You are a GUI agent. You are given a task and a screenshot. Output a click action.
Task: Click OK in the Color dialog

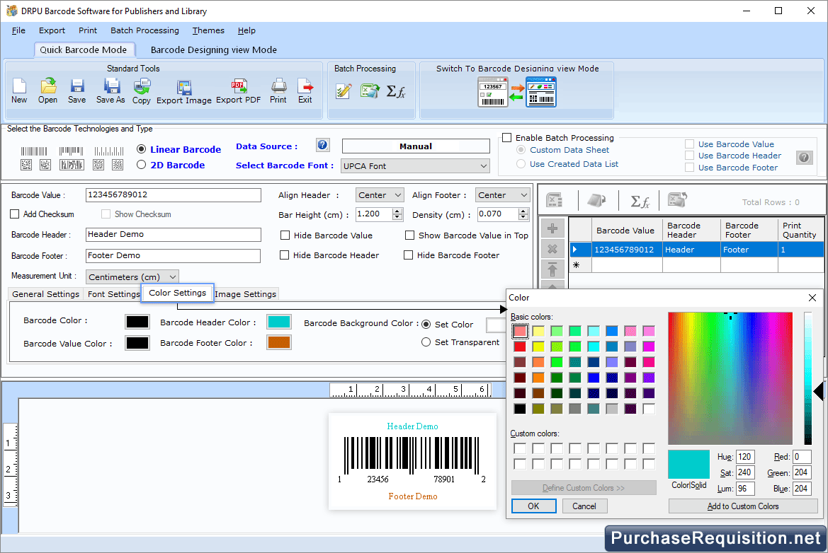tap(533, 506)
